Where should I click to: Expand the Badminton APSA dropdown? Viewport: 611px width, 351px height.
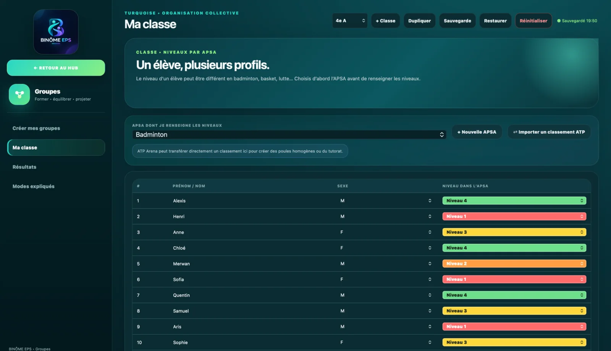click(289, 135)
